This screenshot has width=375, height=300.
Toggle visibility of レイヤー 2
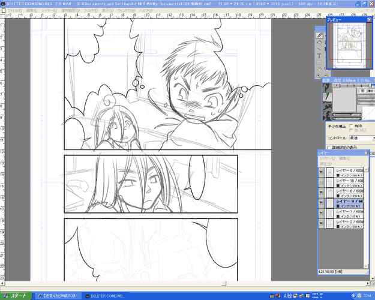point(321,223)
